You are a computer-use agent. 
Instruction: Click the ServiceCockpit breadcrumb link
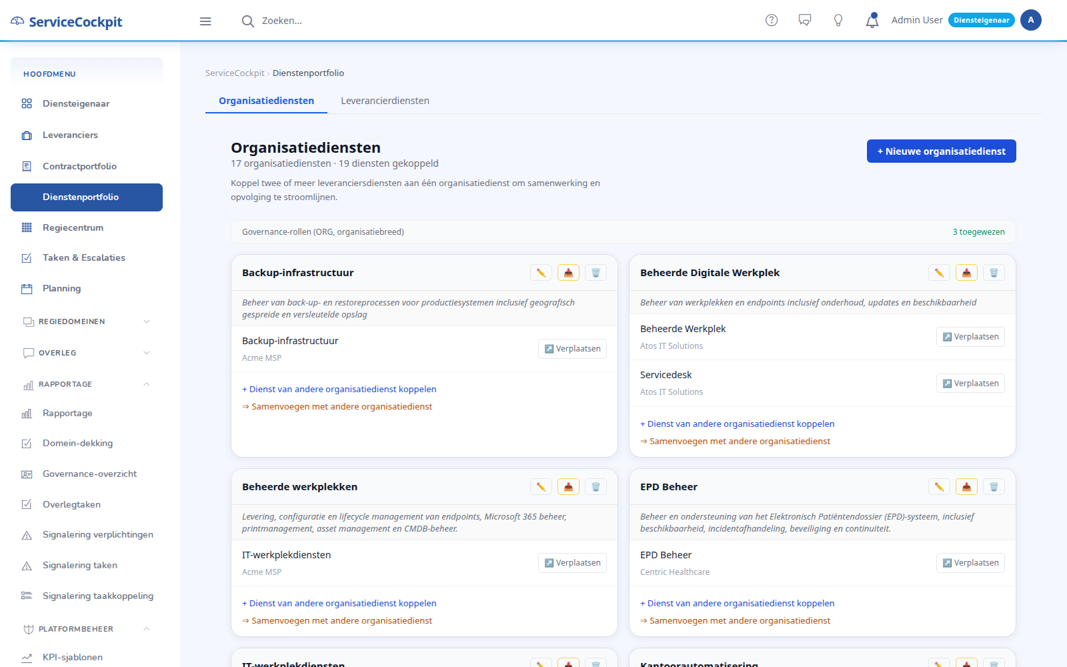pos(235,73)
